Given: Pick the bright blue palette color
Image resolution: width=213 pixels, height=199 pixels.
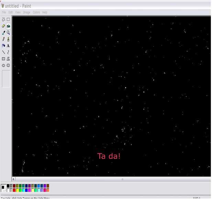Looking at the screenshot, I should coord(26,190).
